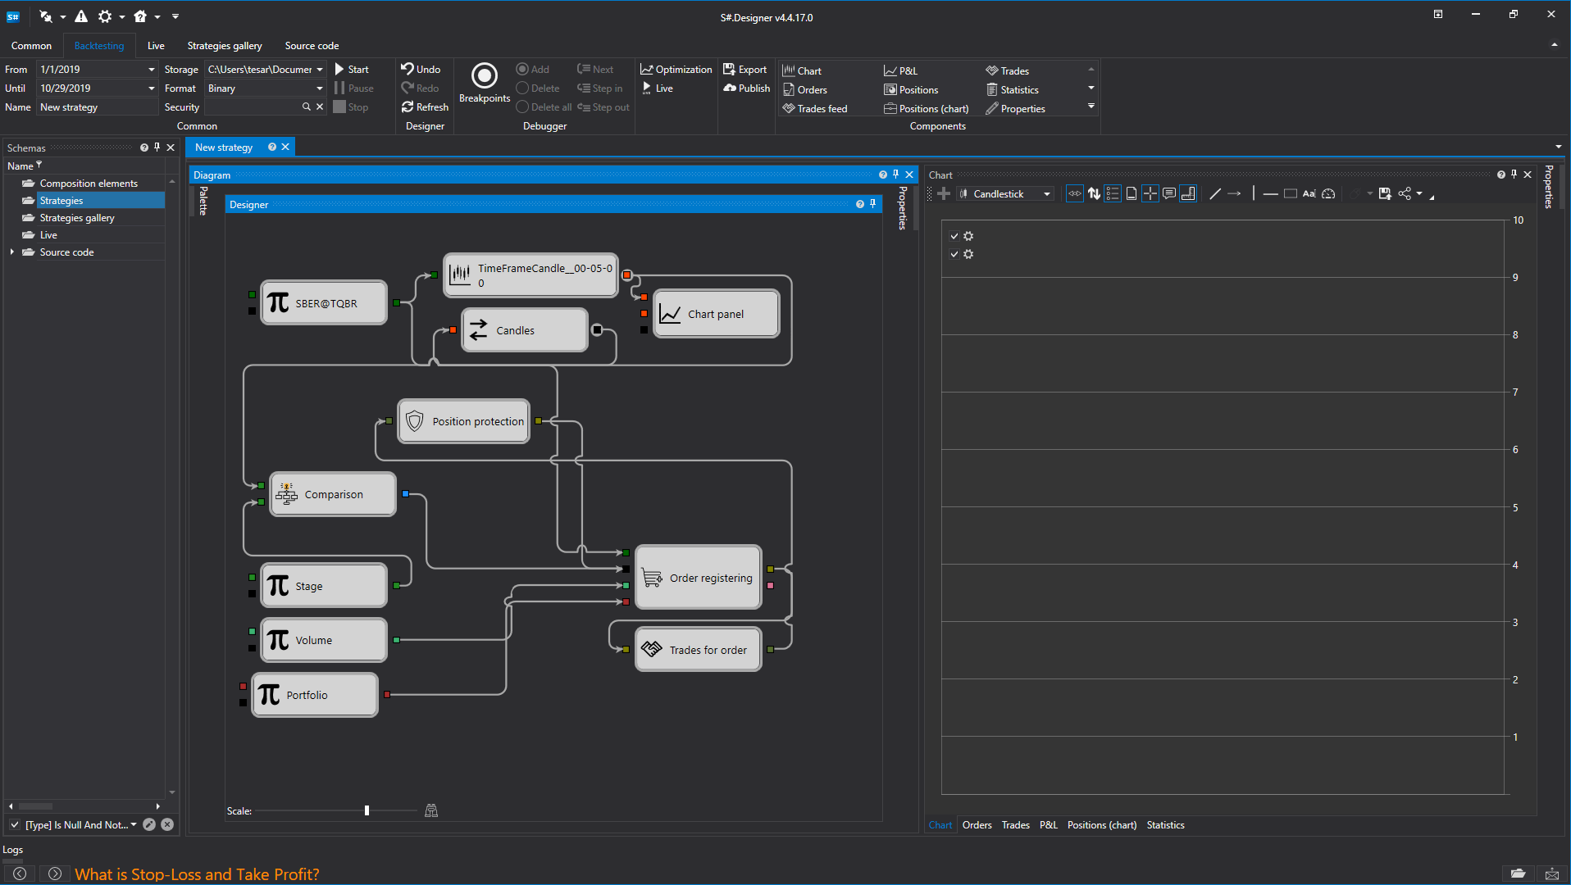Publish the strategy via the Publish icon
This screenshot has width=1571, height=885.
[x=730, y=88]
